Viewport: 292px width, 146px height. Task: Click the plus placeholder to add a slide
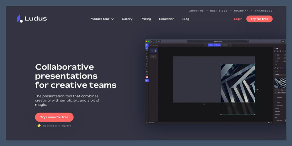tap(153, 57)
